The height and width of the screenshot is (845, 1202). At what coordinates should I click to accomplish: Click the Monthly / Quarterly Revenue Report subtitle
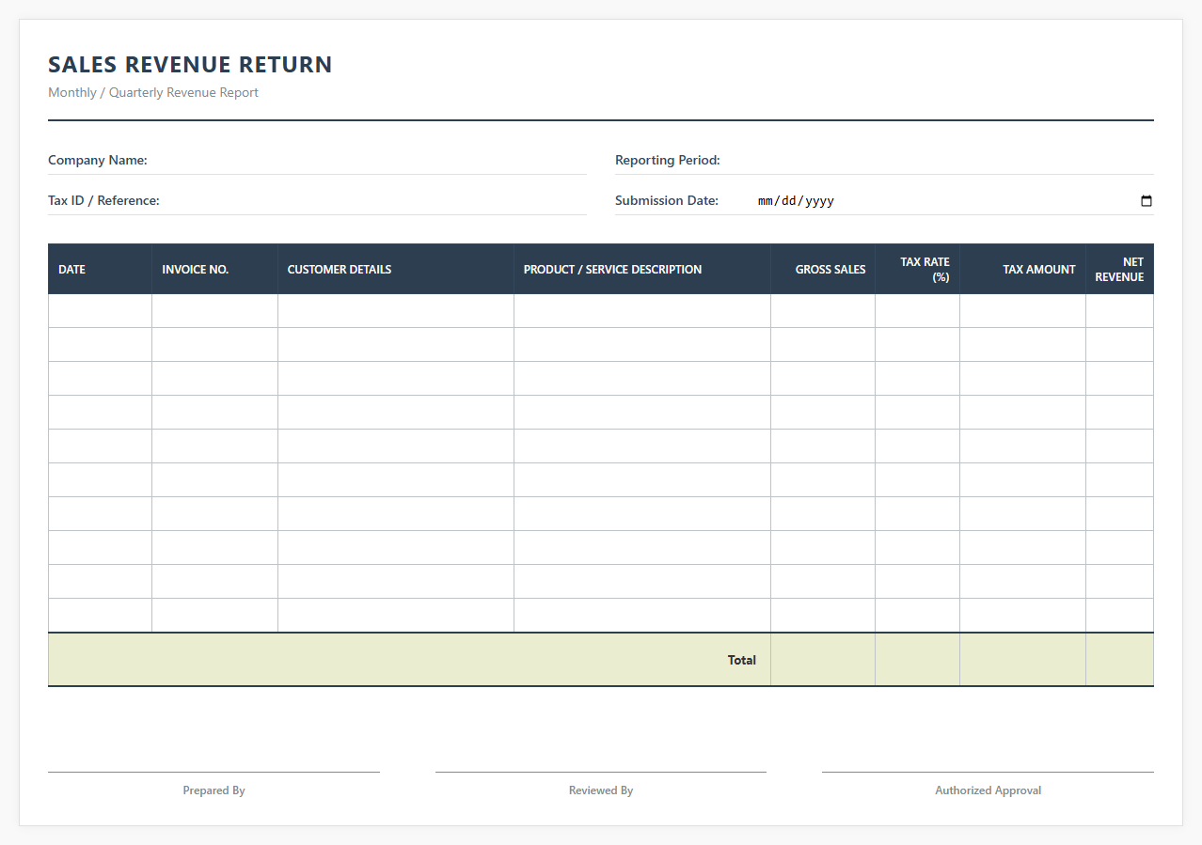[x=153, y=92]
